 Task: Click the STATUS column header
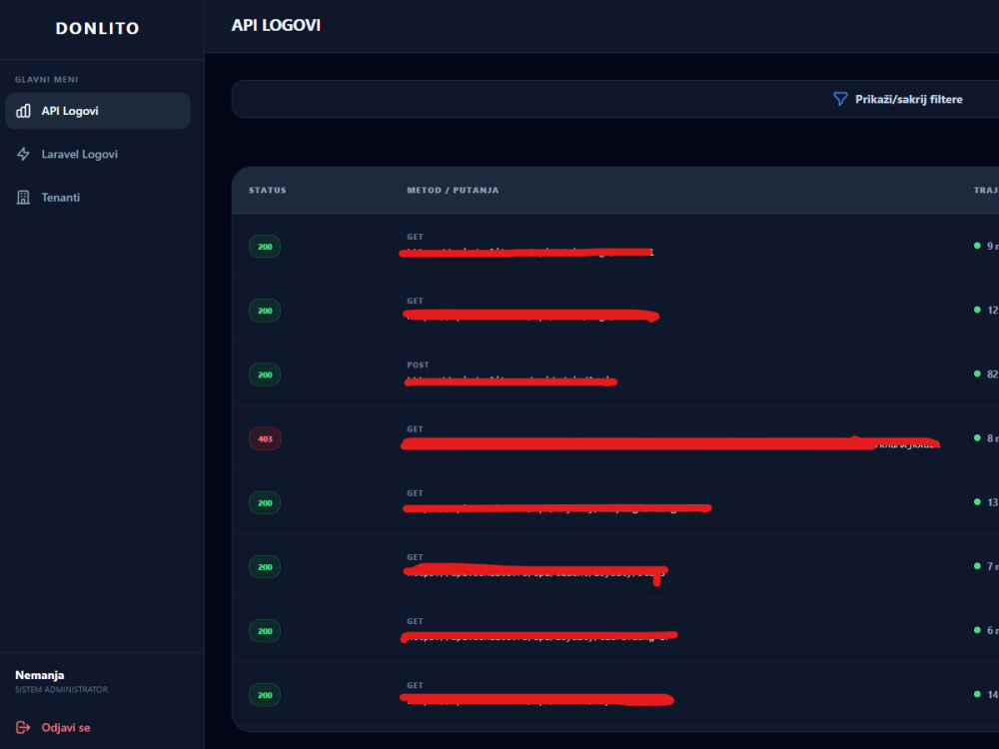pos(268,190)
